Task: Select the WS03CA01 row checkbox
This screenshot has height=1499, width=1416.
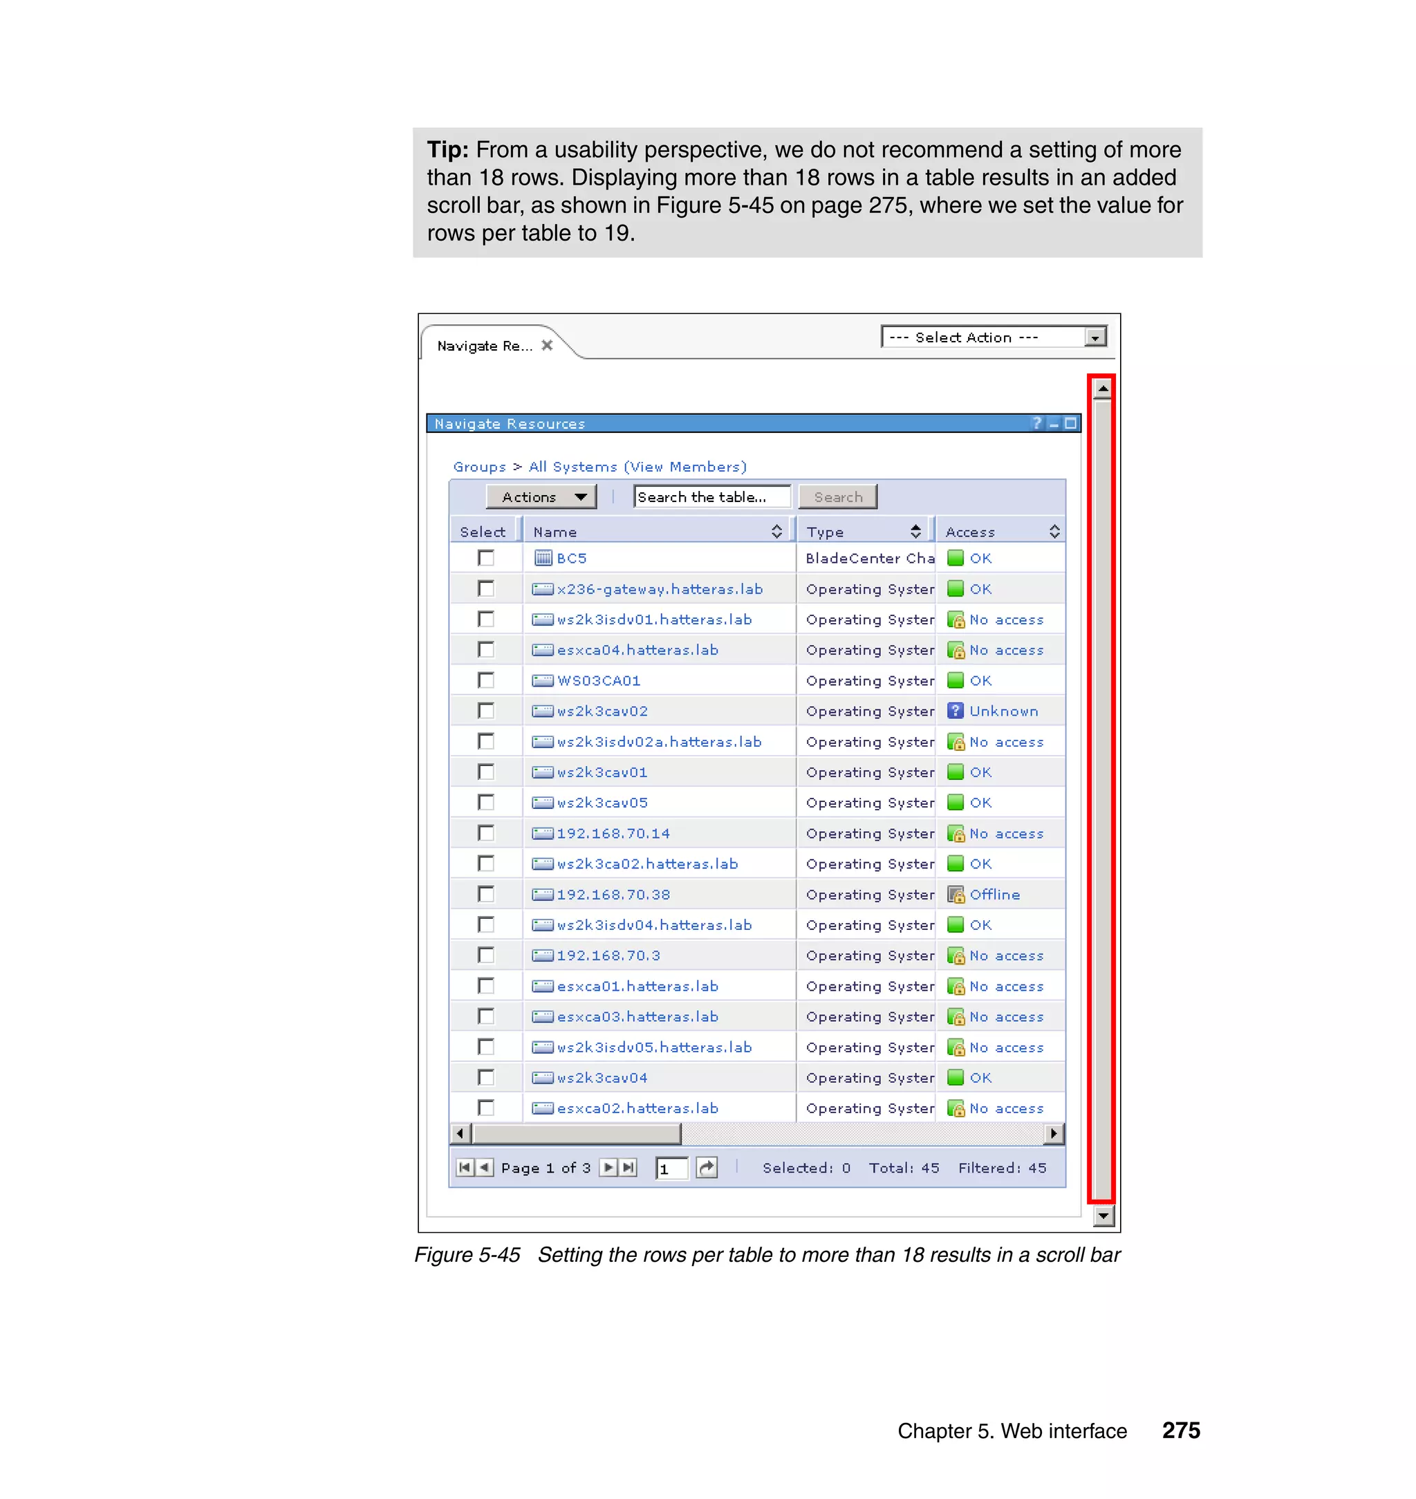Action: pyautogui.click(x=486, y=680)
